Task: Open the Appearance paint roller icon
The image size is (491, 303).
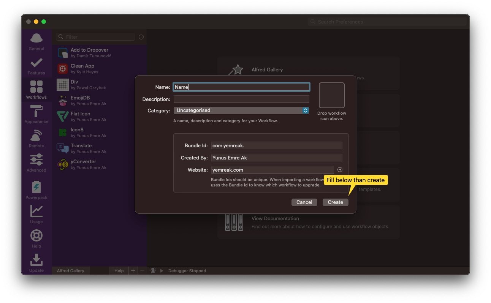Action: tap(36, 112)
